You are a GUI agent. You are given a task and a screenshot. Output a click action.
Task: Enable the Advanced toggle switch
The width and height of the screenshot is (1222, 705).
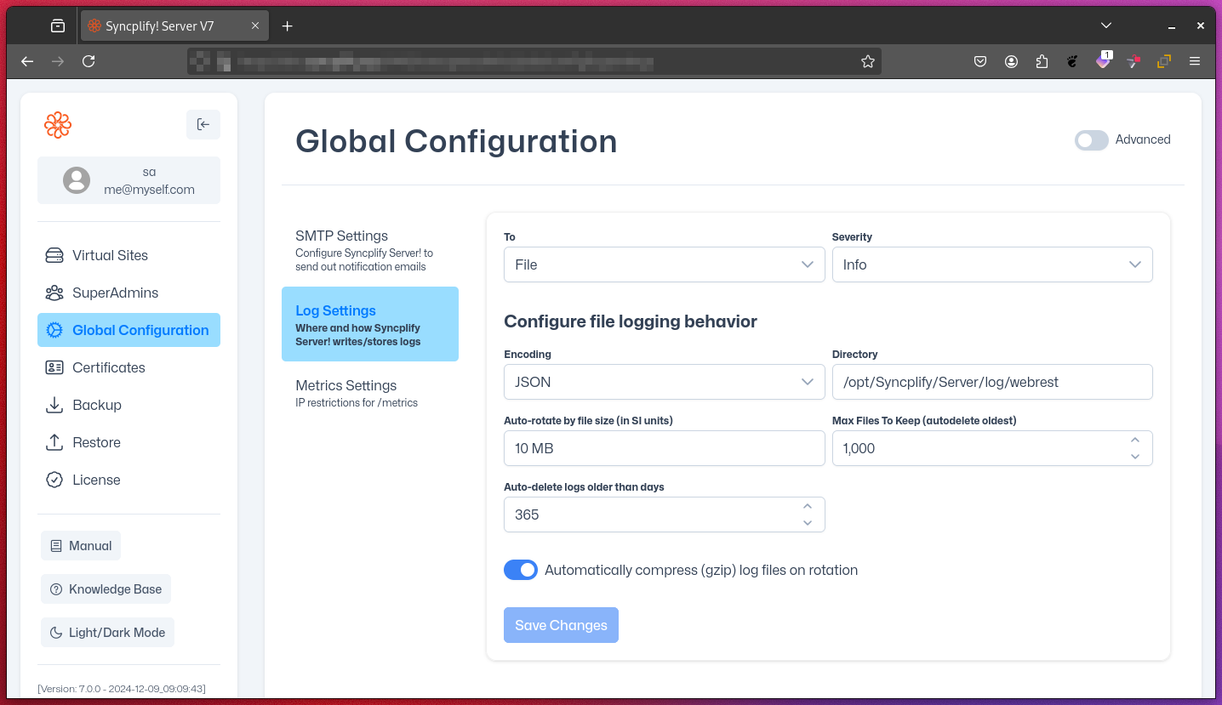[x=1091, y=140]
